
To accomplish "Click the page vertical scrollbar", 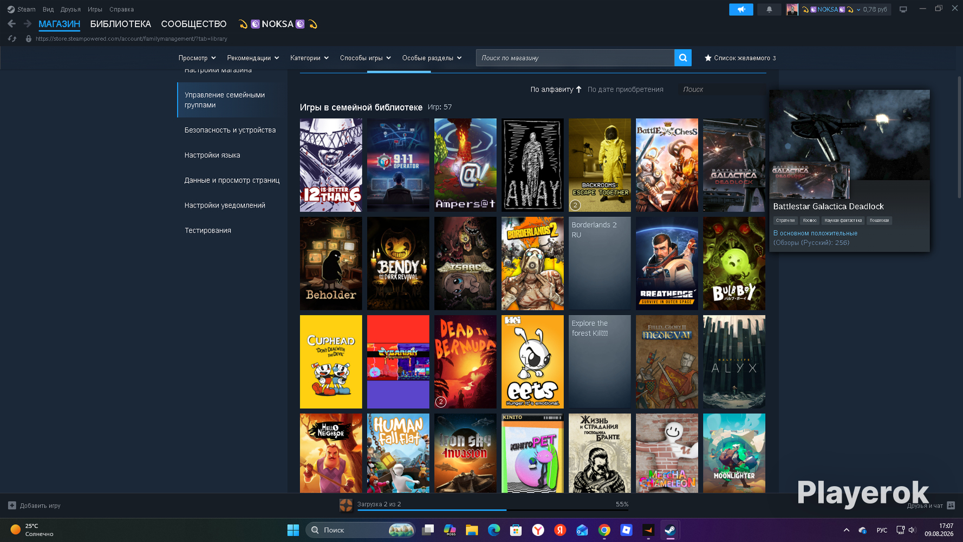I will point(959,137).
